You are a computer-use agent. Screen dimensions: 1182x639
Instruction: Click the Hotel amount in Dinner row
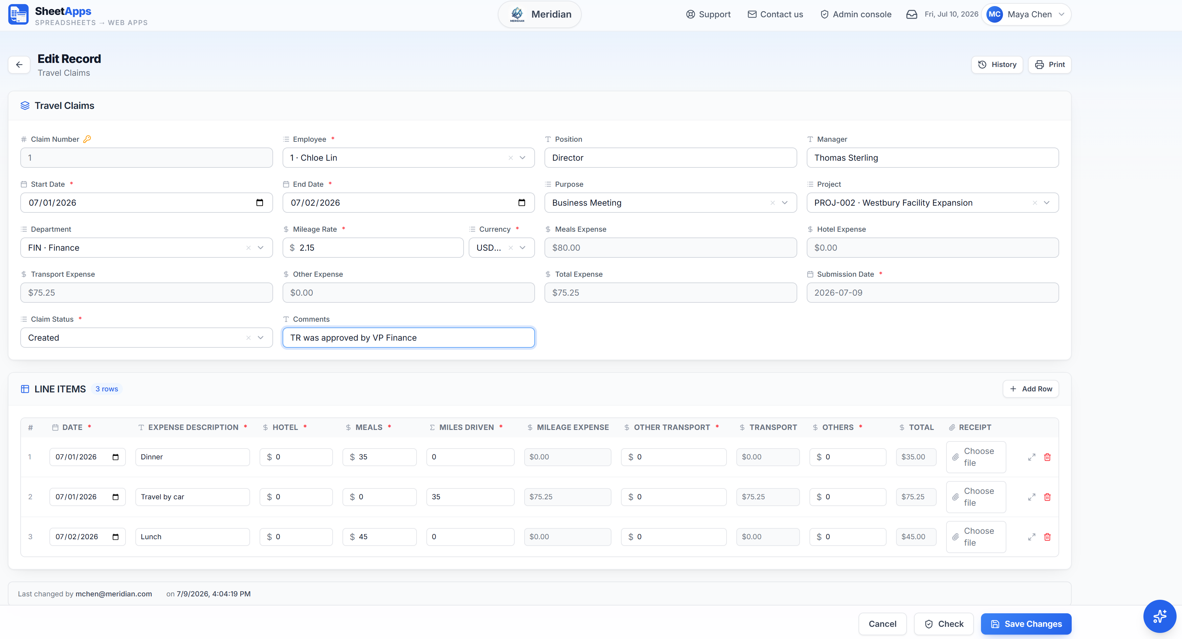[296, 457]
